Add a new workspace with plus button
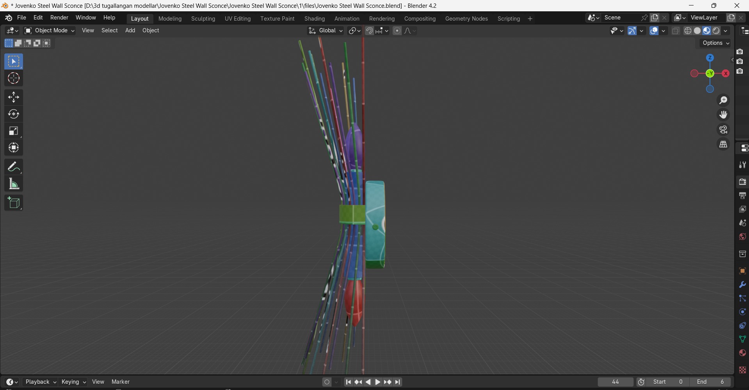Screen dimensions: 749x390 pos(530,19)
